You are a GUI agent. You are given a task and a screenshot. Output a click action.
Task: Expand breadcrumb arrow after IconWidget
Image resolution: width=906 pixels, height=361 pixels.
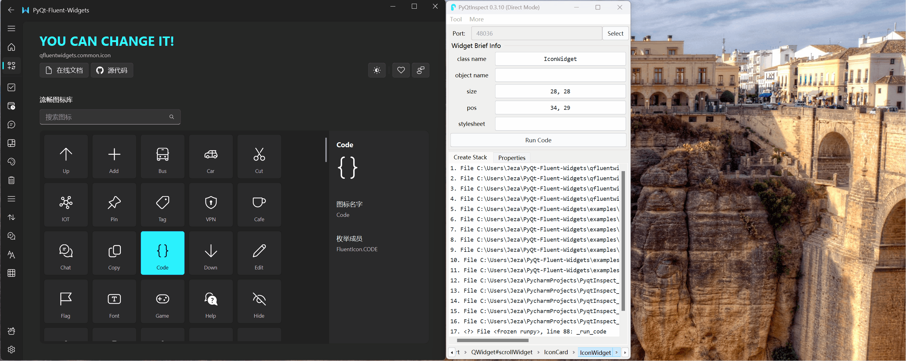tap(617, 352)
